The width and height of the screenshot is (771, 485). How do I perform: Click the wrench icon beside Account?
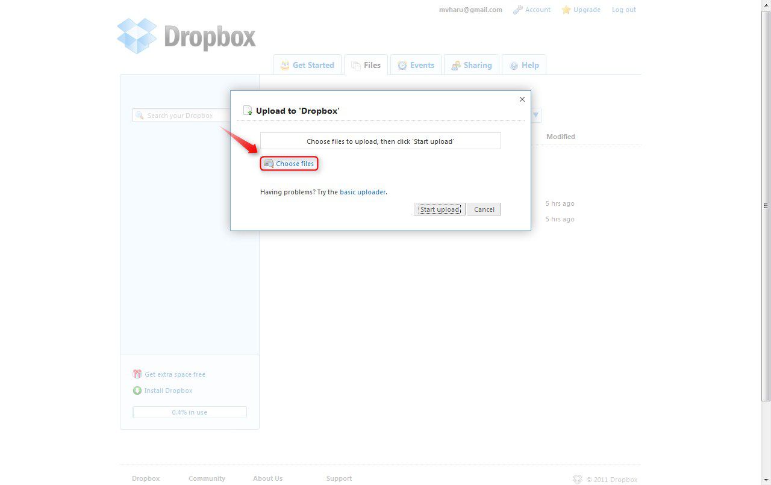(x=517, y=10)
